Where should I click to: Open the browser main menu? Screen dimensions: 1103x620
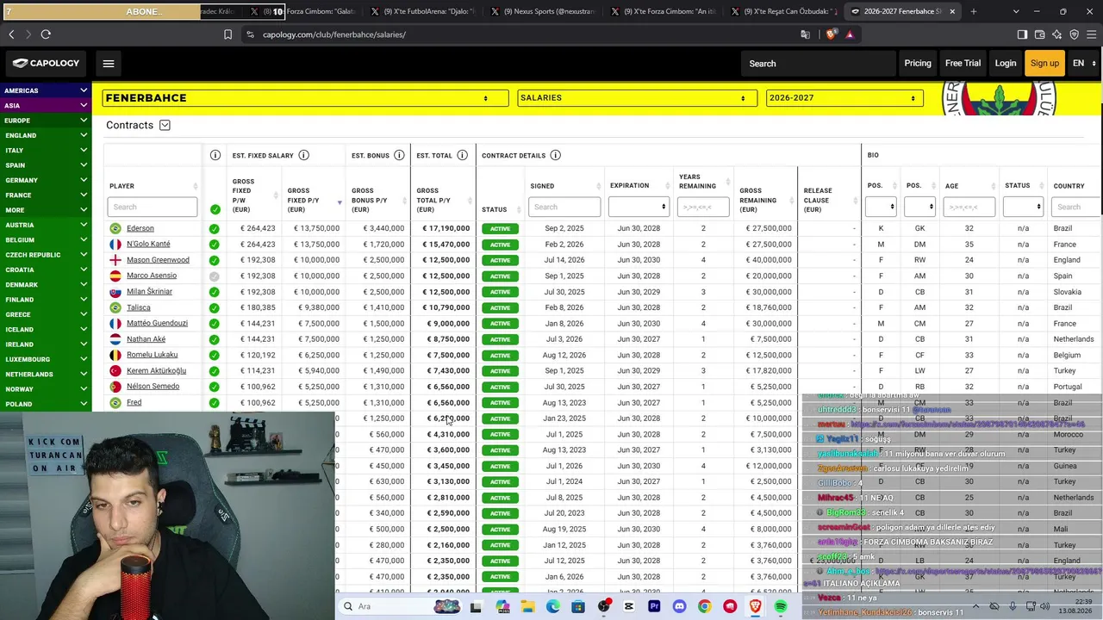(1091, 34)
